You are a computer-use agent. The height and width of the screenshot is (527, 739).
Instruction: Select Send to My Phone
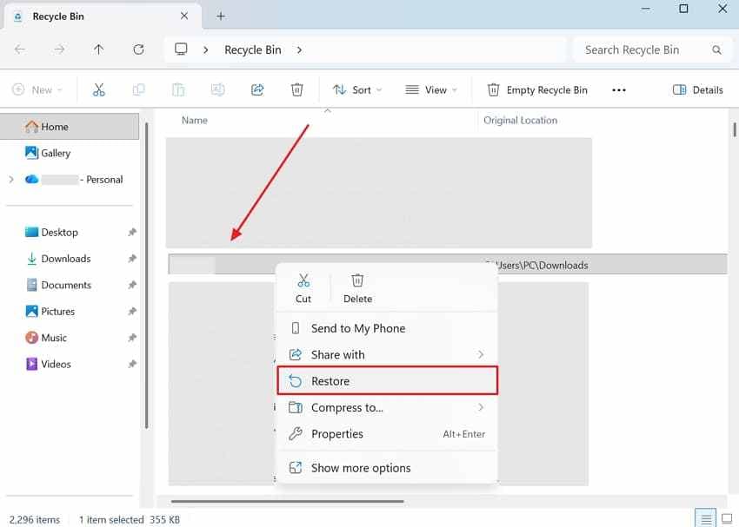(x=387, y=328)
